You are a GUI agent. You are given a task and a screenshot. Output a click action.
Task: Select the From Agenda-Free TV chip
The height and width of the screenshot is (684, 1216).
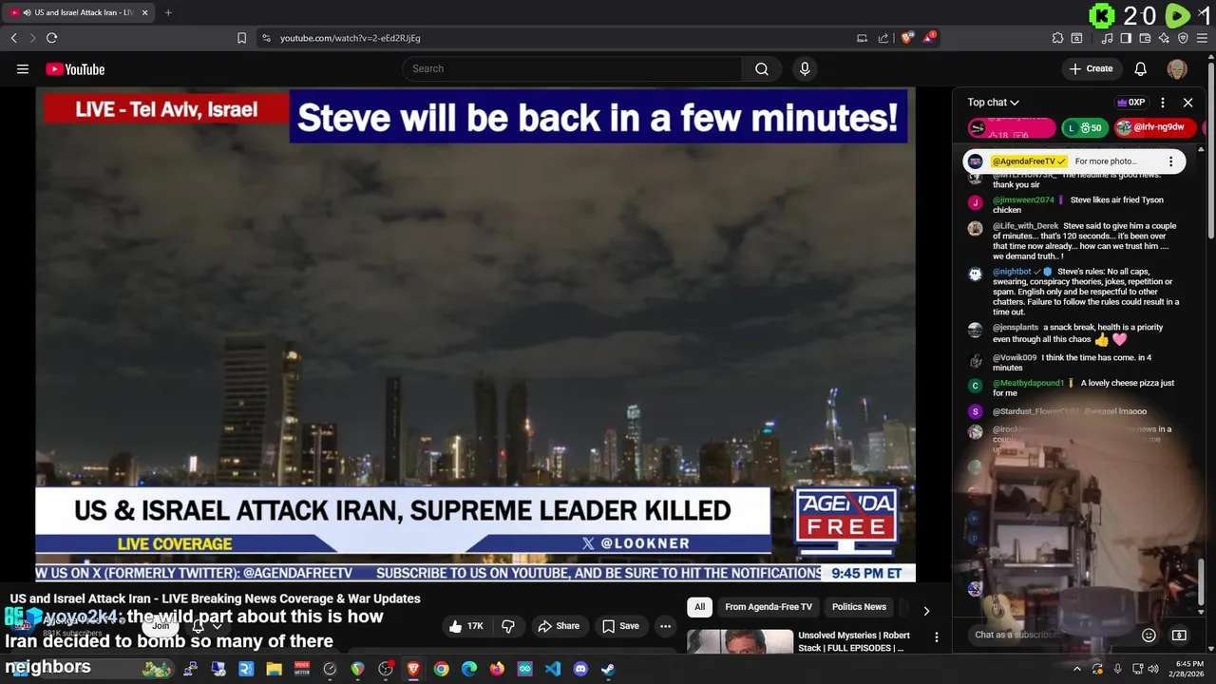click(x=769, y=607)
